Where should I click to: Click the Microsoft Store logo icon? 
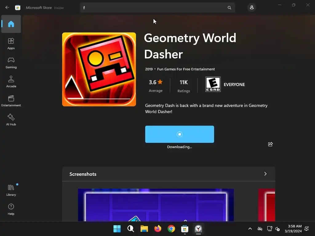click(18, 8)
